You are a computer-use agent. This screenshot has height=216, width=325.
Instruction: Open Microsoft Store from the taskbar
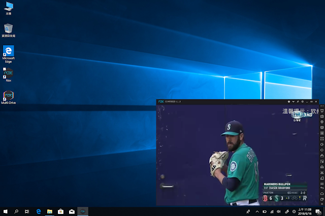pyautogui.click(x=60, y=211)
